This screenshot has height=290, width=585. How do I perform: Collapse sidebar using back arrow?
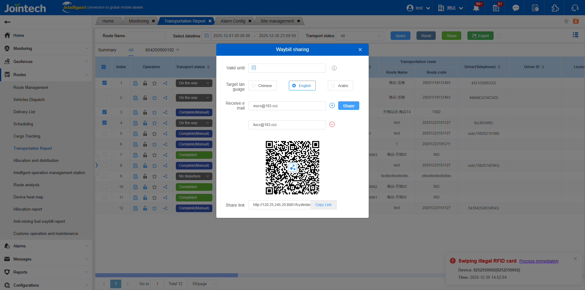(x=8, y=22)
